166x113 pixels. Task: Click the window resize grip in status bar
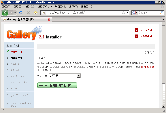click(x=164, y=111)
